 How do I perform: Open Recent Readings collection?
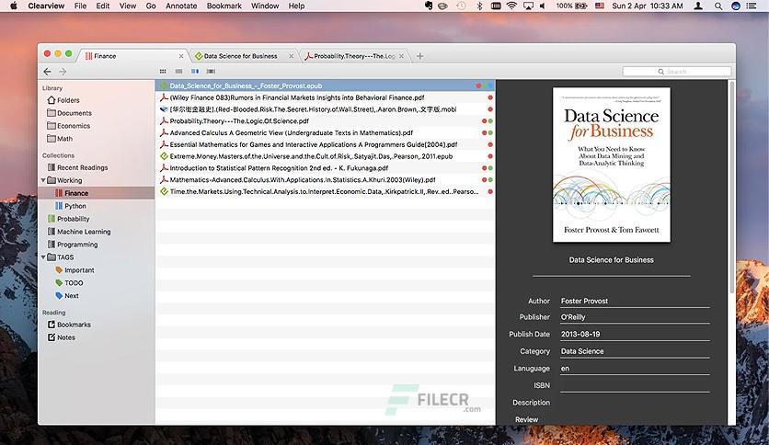82,167
